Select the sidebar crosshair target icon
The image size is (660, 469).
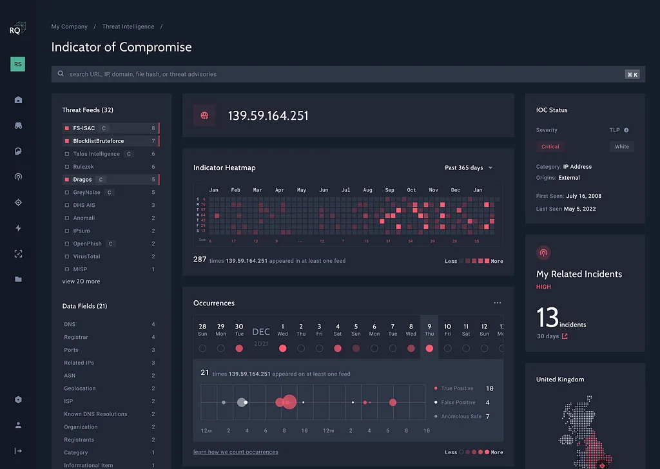18,202
